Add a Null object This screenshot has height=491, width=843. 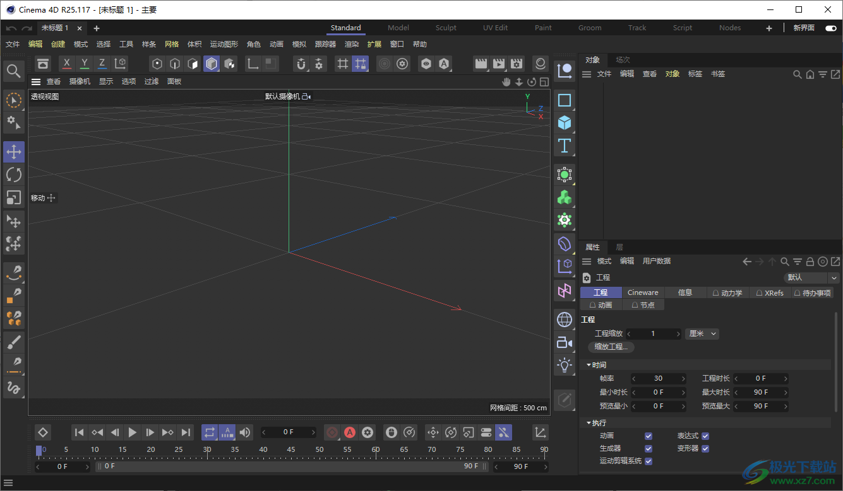pos(565,70)
